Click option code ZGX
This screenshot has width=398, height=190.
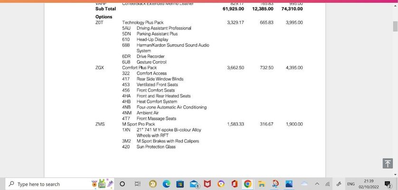click(100, 68)
